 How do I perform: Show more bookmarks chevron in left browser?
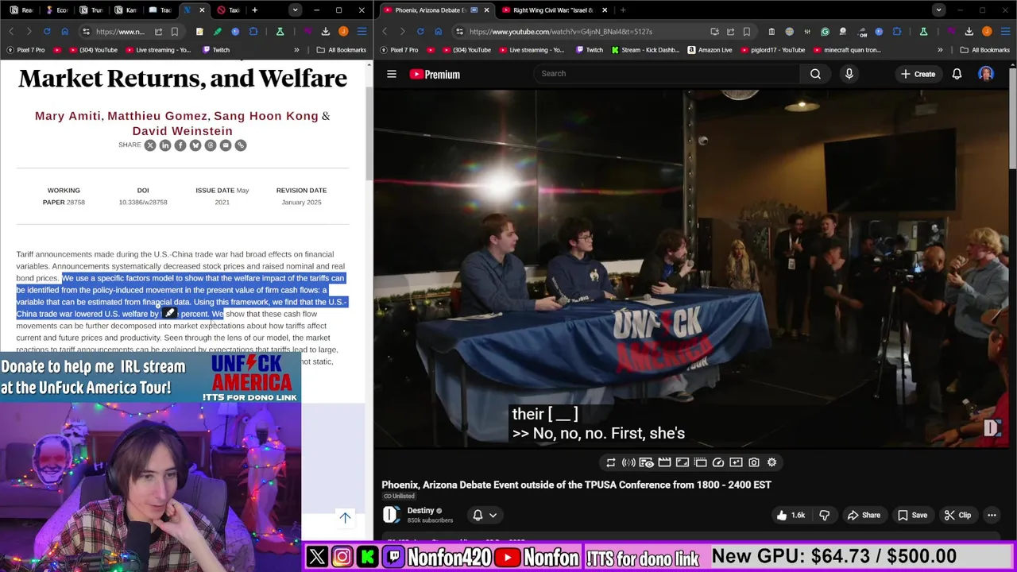[296, 50]
